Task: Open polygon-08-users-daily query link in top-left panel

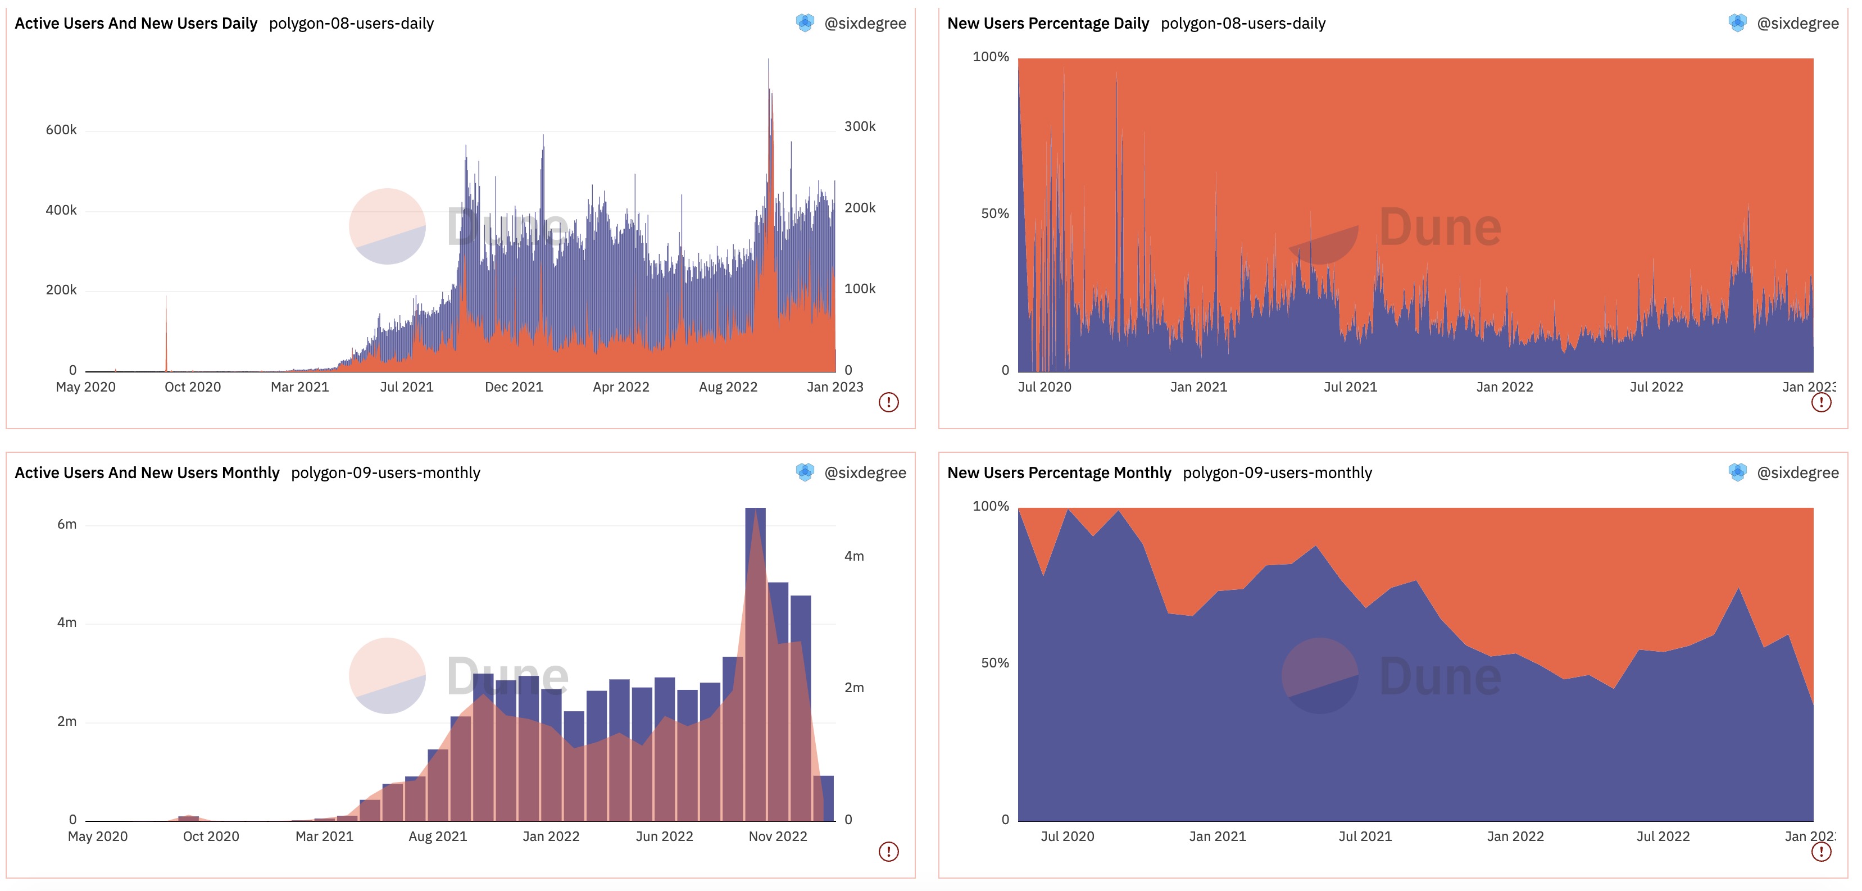Action: coord(351,23)
